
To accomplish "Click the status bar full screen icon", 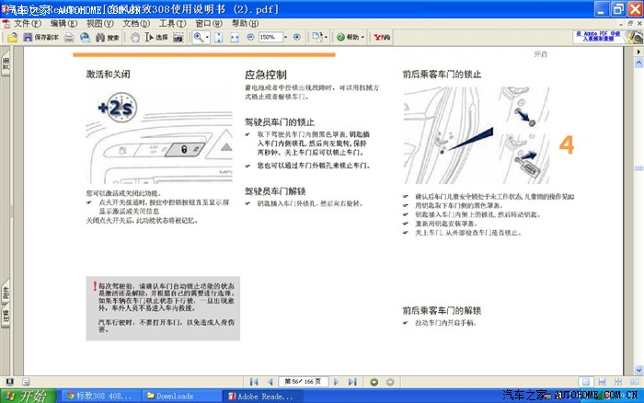I will (x=9, y=382).
